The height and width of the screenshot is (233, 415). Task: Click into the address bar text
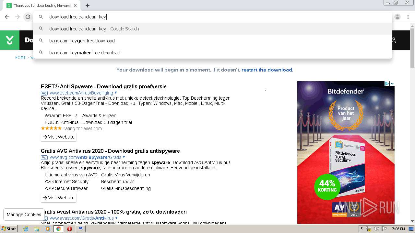78,17
